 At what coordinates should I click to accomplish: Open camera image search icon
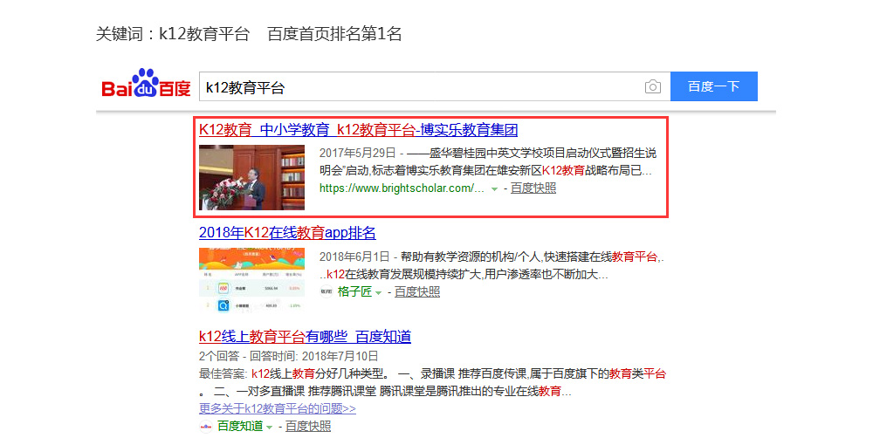pyautogui.click(x=652, y=87)
